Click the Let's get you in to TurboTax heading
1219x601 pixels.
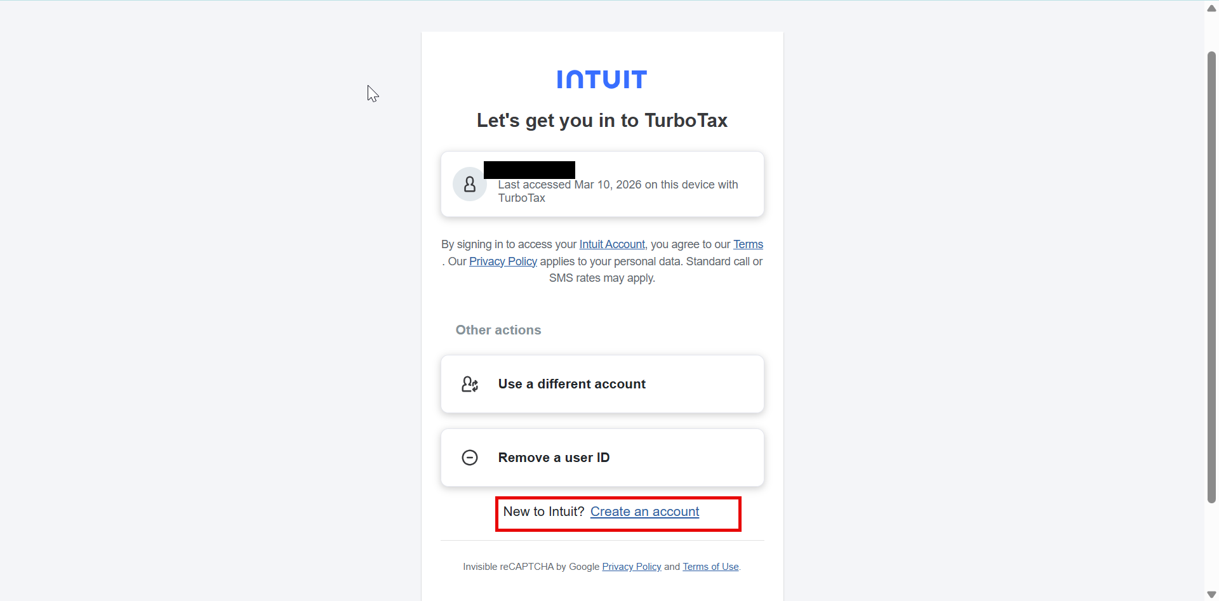[x=602, y=121]
